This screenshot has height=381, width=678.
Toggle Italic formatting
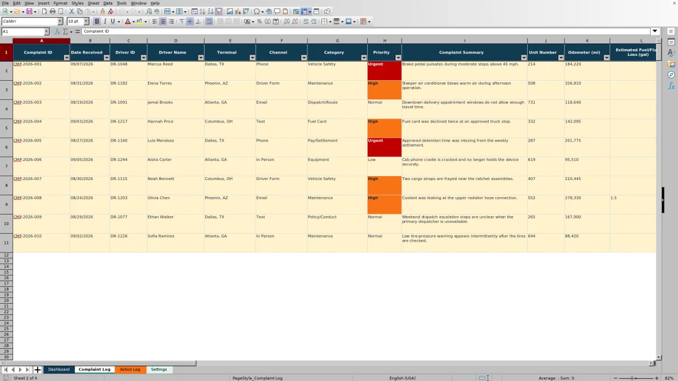pyautogui.click(x=105, y=21)
